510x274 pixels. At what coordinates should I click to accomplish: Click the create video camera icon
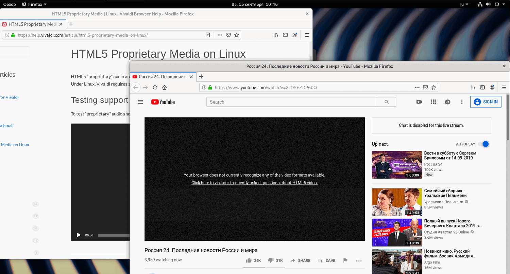tap(419, 102)
